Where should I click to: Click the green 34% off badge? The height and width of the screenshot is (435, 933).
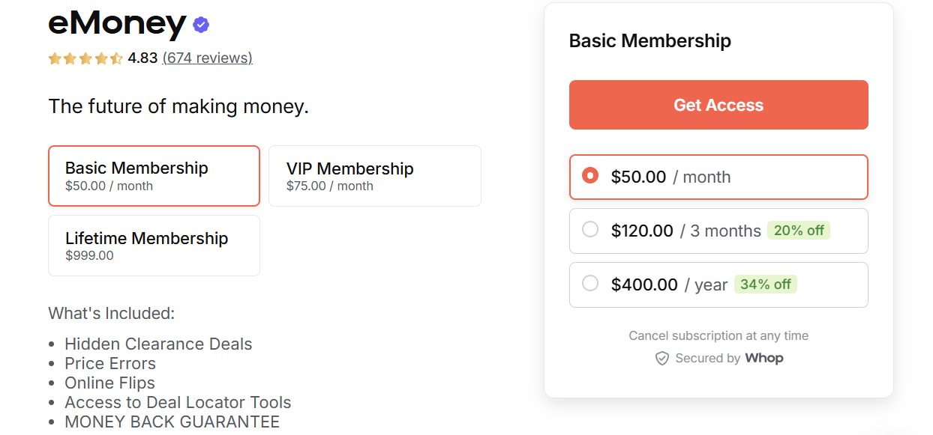(766, 285)
